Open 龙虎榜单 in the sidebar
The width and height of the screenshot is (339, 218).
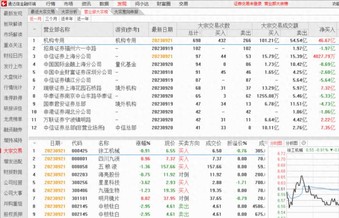pos(13,119)
